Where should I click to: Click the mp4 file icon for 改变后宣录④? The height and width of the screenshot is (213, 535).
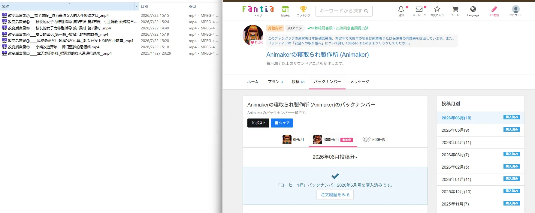5,34
